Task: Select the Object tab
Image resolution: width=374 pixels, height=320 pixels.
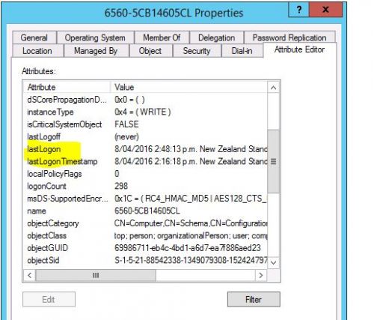Action: (150, 51)
